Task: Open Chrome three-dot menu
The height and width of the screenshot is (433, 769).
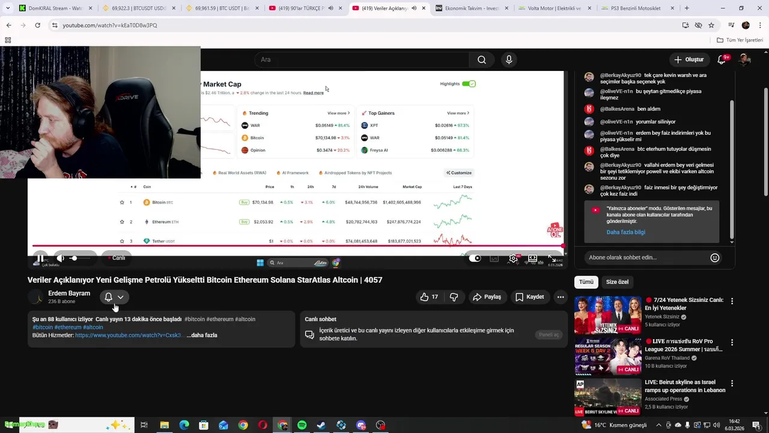Action: click(x=759, y=25)
